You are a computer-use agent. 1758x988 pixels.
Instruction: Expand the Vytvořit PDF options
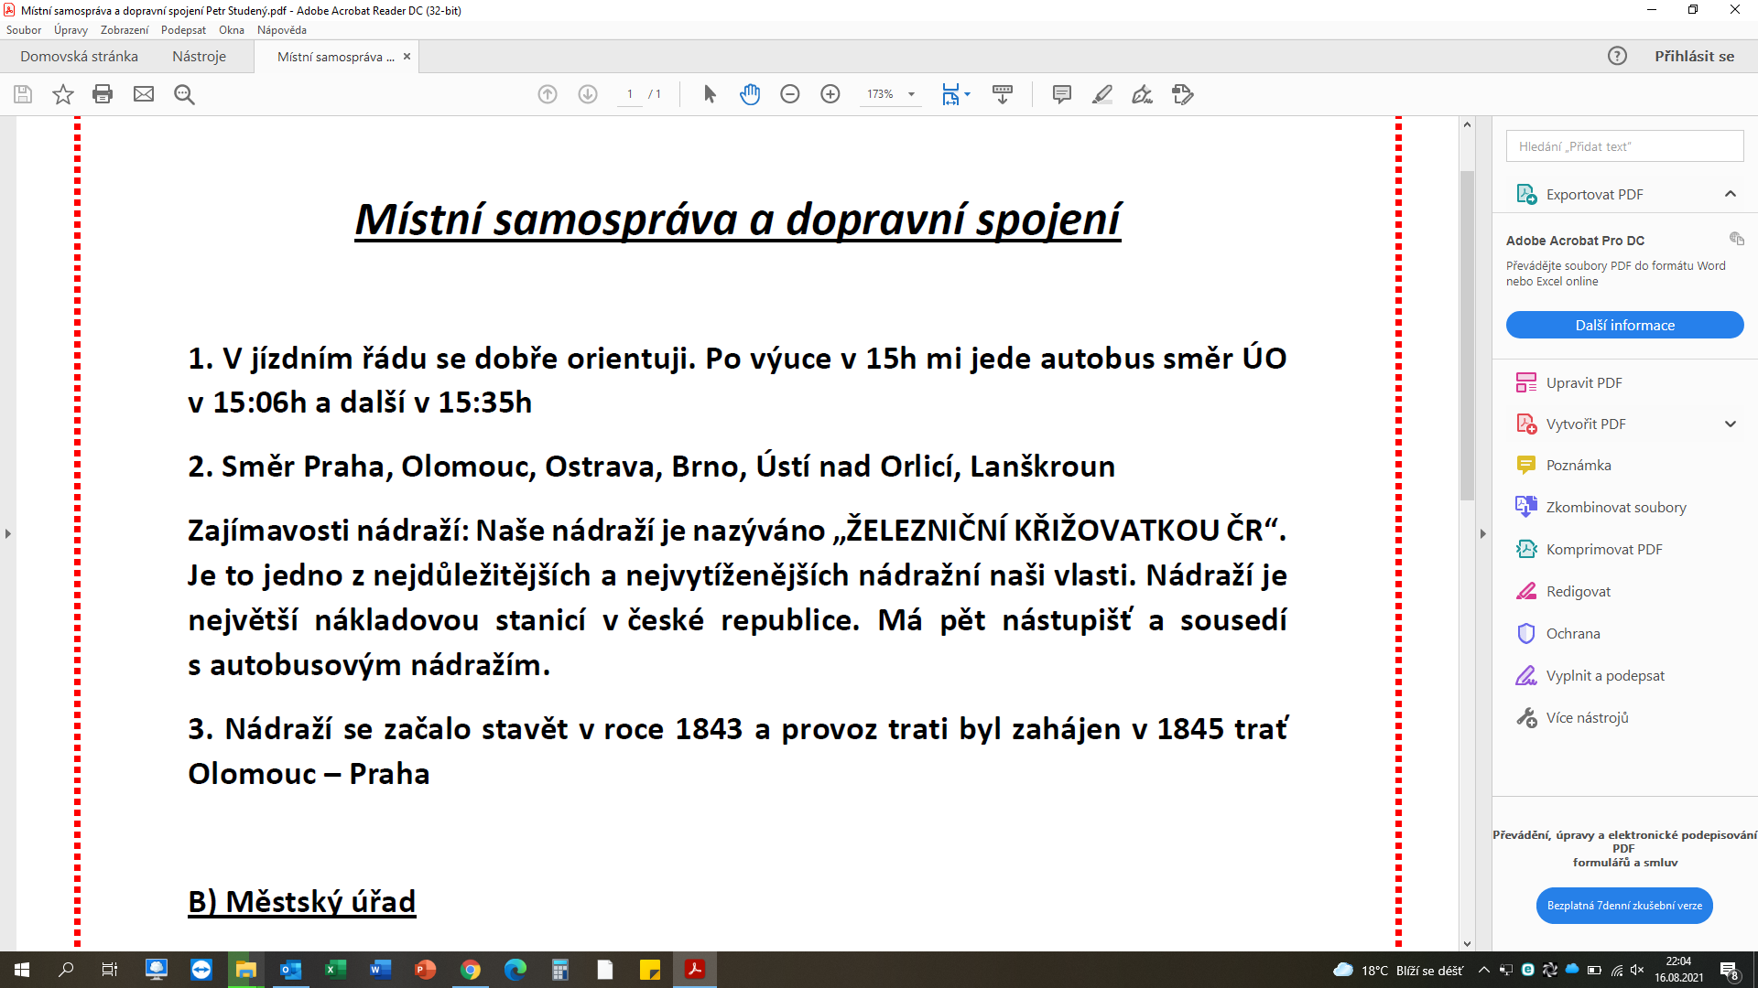[x=1730, y=424]
